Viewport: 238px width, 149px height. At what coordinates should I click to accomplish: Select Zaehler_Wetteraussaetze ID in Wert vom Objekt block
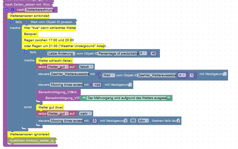(x=157, y=75)
